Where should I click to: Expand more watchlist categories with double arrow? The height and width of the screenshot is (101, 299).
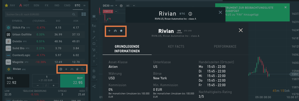pyautogui.click(x=85, y=6)
